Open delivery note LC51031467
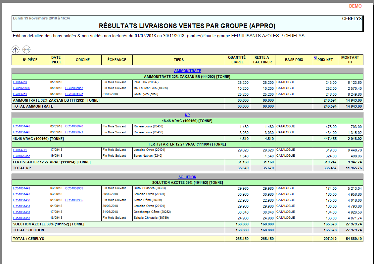 point(22,218)
